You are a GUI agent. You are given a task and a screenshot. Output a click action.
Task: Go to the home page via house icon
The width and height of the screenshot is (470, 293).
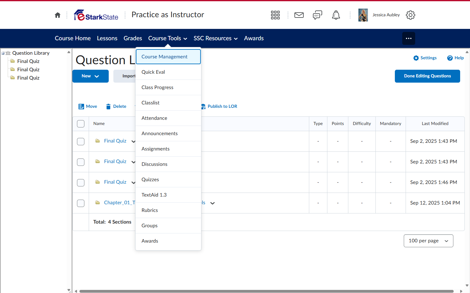[58, 15]
